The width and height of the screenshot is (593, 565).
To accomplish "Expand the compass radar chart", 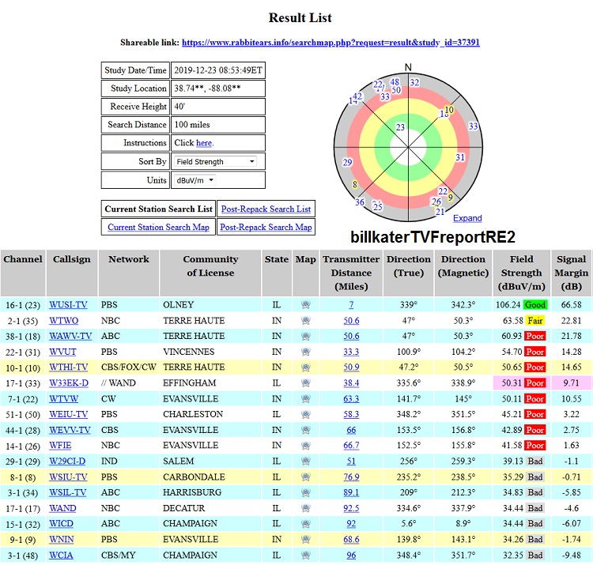I will [x=467, y=218].
